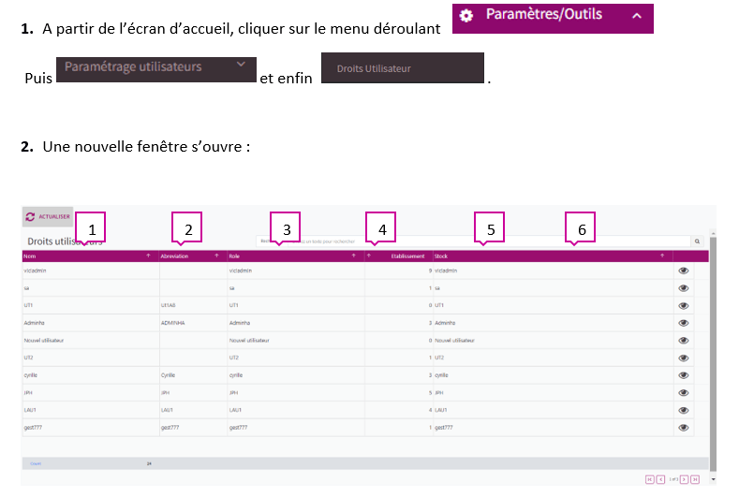This screenshot has width=739, height=497.
Task: Click the 24 count value
Action: pyautogui.click(x=149, y=464)
